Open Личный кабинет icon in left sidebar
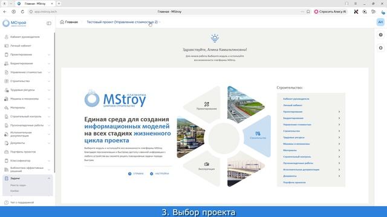This screenshot has width=387, height=217. pyautogui.click(x=7, y=46)
